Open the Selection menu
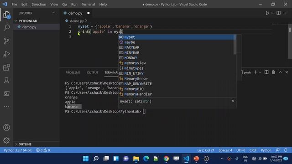 point(39,4)
